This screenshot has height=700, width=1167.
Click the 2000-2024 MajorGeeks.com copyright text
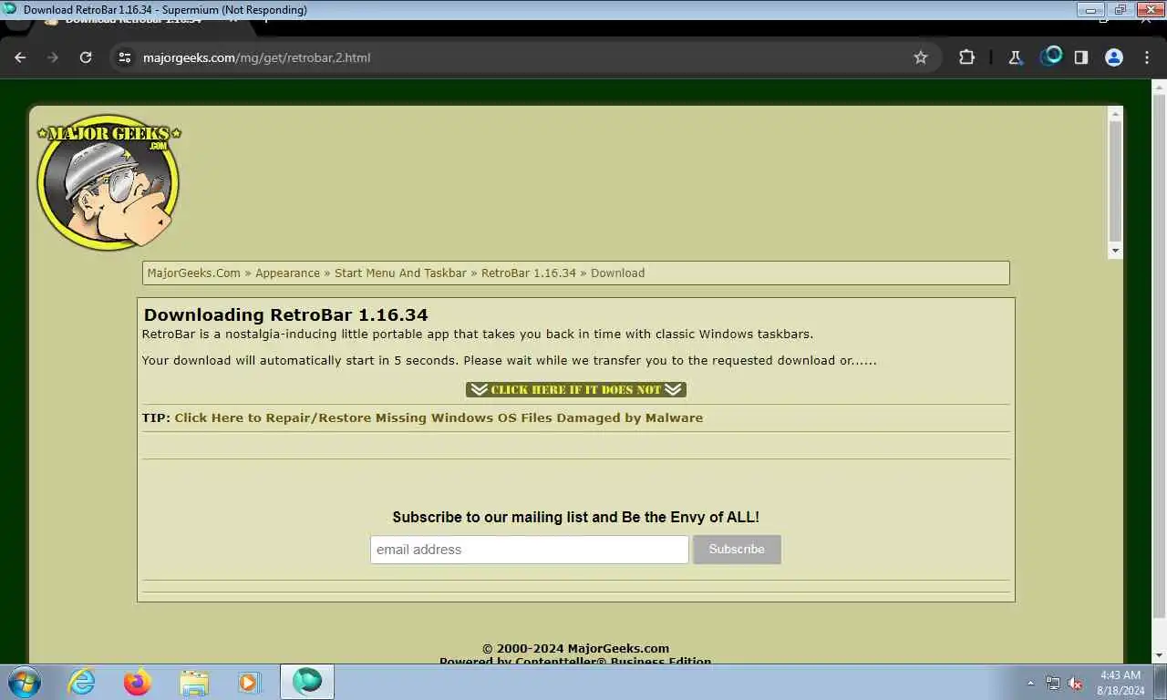pyautogui.click(x=575, y=648)
